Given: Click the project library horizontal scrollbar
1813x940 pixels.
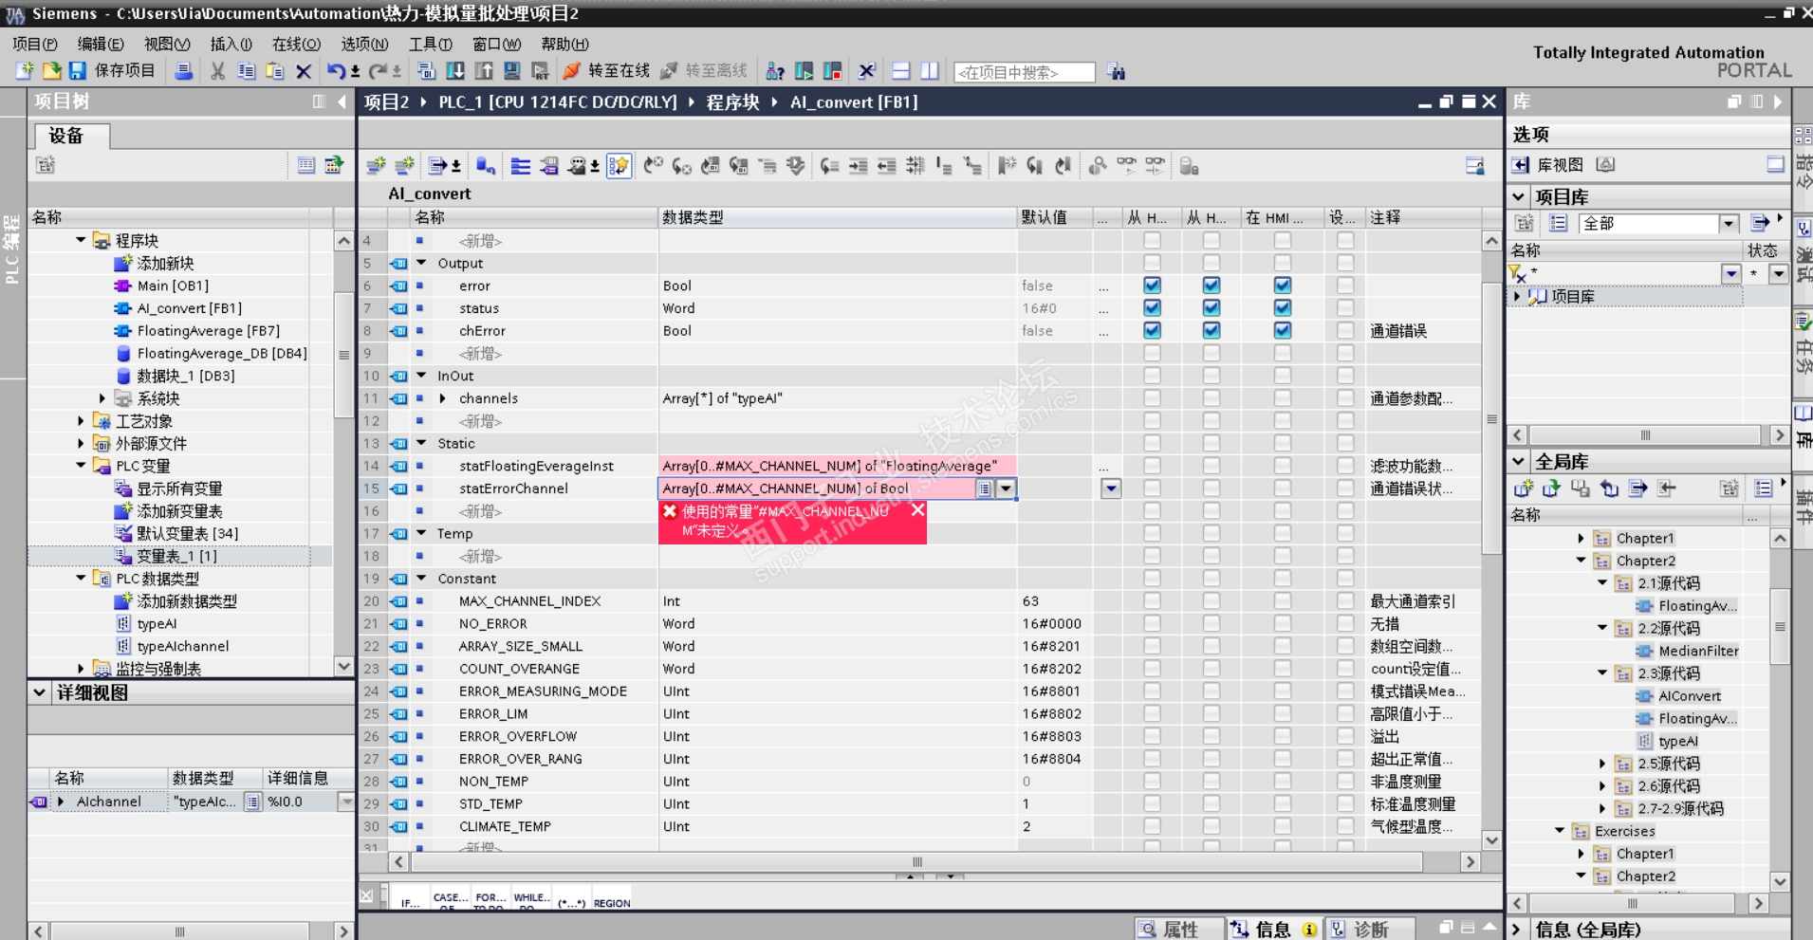Looking at the screenshot, I should tap(1645, 435).
